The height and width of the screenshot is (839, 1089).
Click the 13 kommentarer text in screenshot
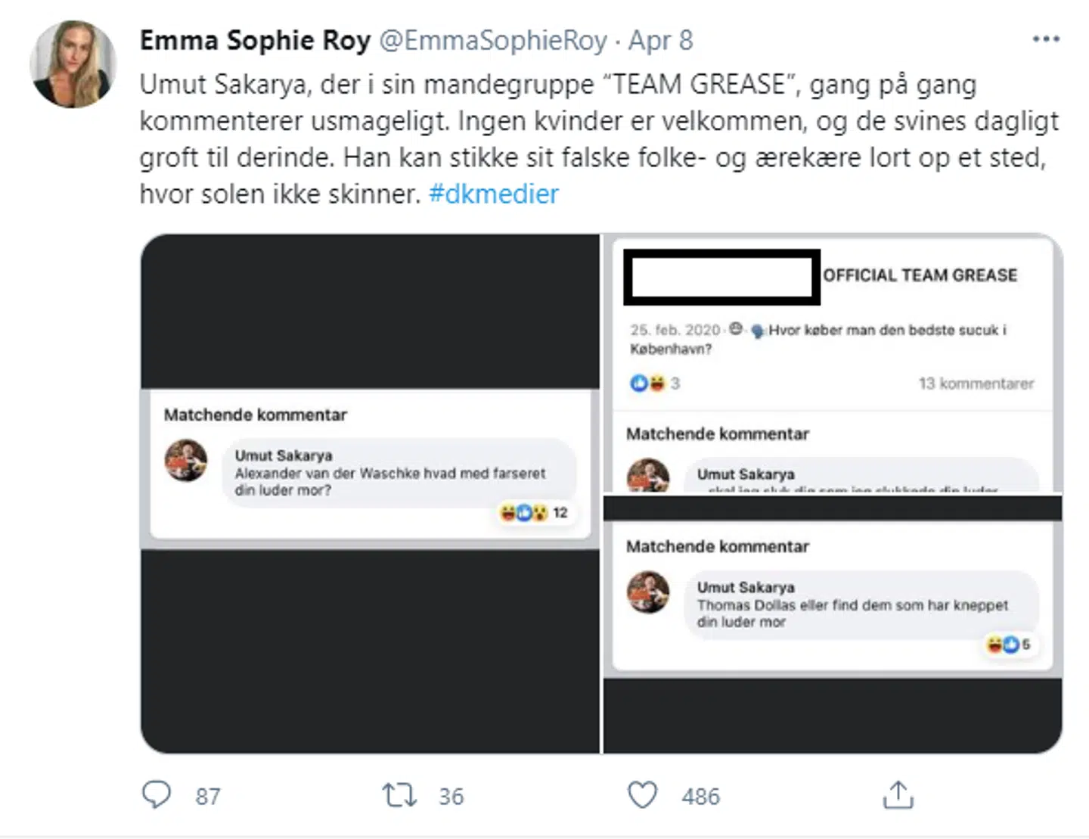976,384
